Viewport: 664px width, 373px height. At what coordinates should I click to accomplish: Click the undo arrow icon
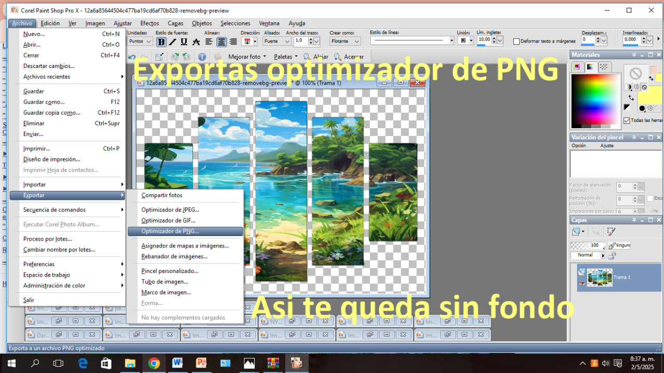tap(132, 57)
